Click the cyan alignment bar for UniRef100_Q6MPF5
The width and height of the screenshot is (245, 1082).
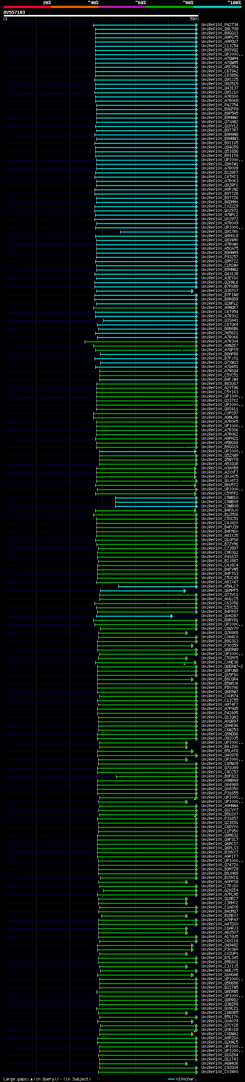[x=143, y=591]
